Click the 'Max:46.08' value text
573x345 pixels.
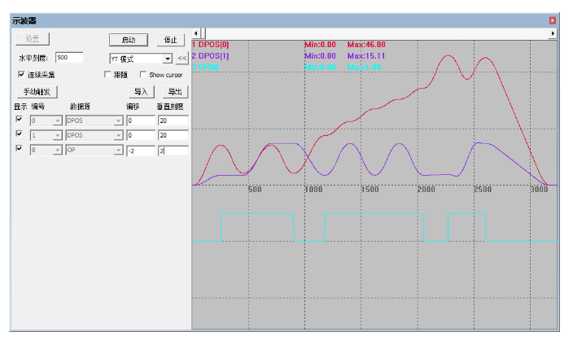[366, 45]
